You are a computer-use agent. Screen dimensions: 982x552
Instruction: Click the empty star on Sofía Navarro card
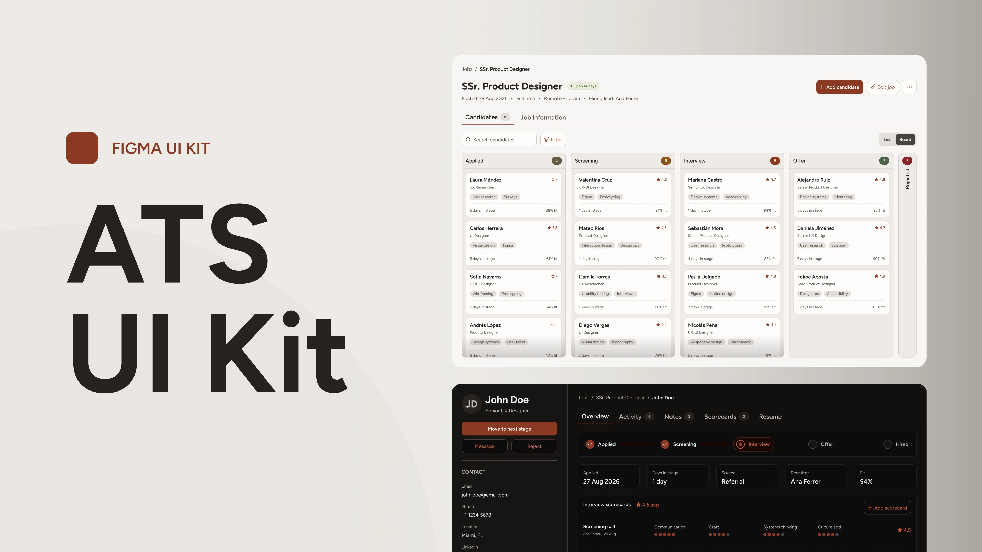tap(553, 276)
